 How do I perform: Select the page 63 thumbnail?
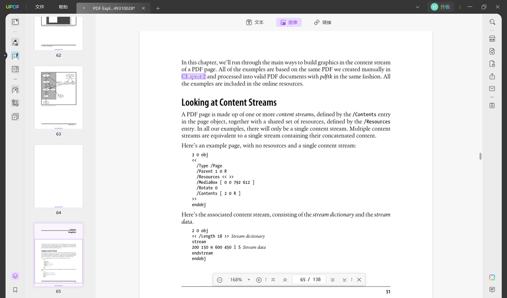[x=59, y=97]
